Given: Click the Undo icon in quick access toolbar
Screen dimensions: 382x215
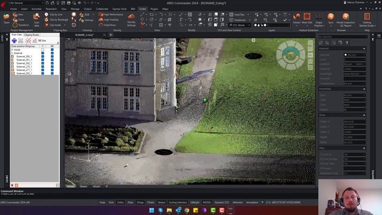Looking at the screenshot, I should click(85, 3).
